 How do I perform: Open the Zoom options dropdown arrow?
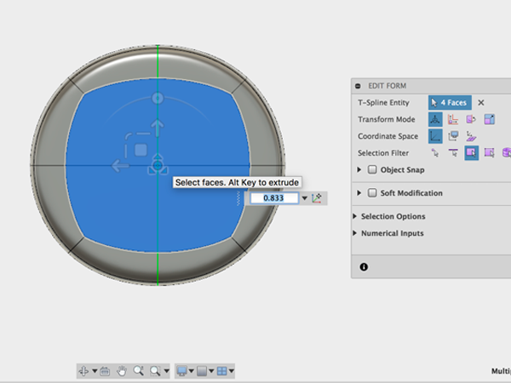(167, 371)
